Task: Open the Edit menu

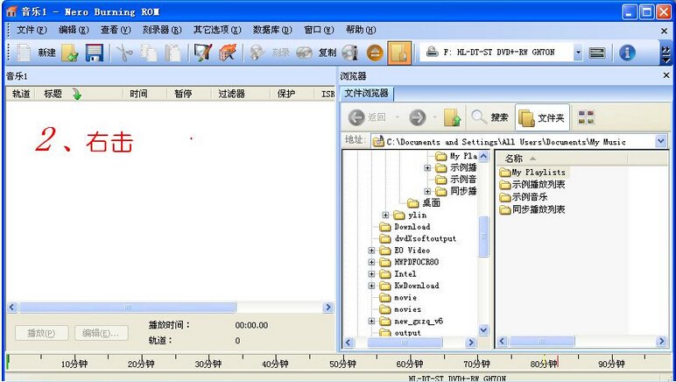Action: pyautogui.click(x=74, y=30)
